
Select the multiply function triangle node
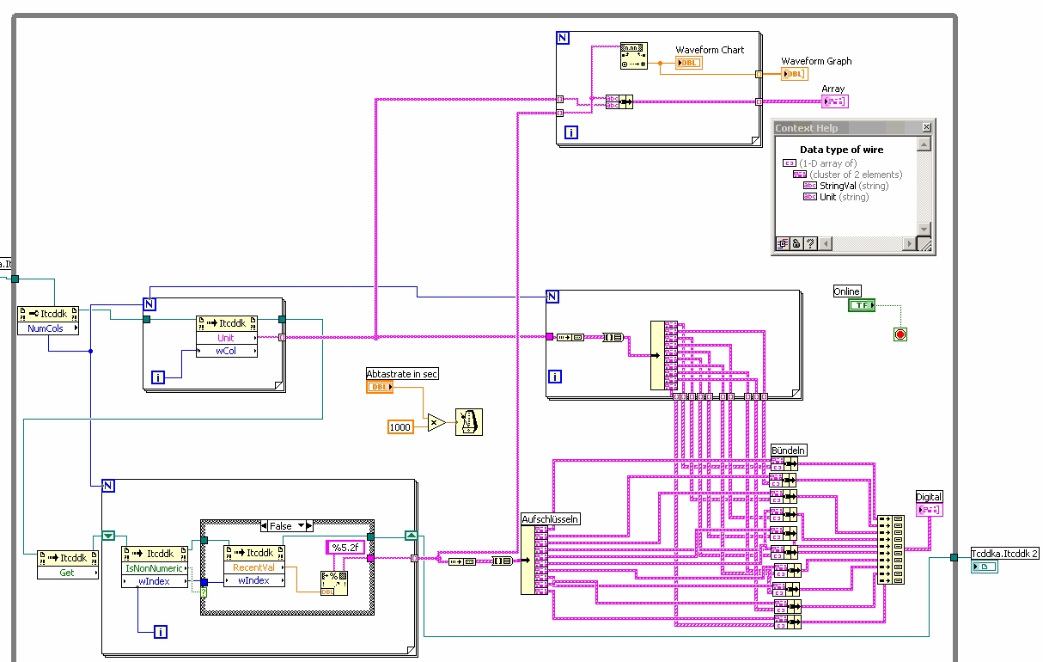(x=436, y=422)
